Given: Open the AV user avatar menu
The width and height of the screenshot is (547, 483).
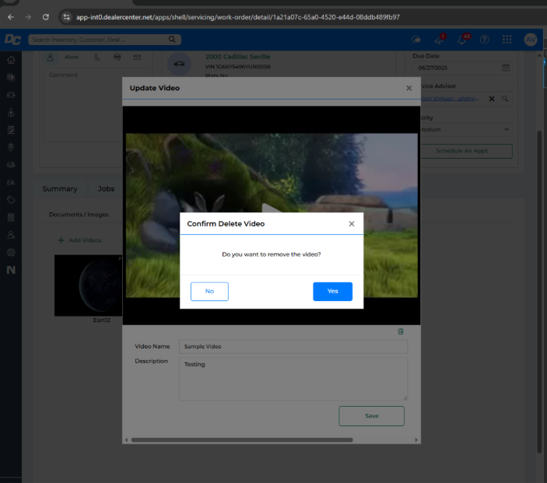Looking at the screenshot, I should (x=530, y=40).
